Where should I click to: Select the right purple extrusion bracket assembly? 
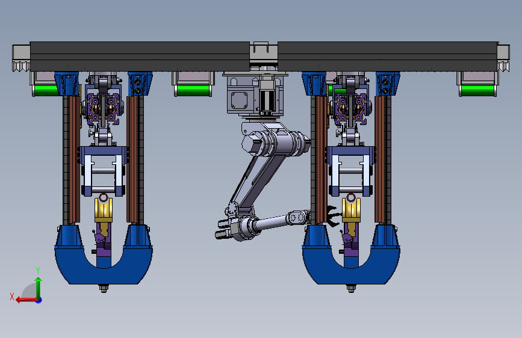[351, 109]
